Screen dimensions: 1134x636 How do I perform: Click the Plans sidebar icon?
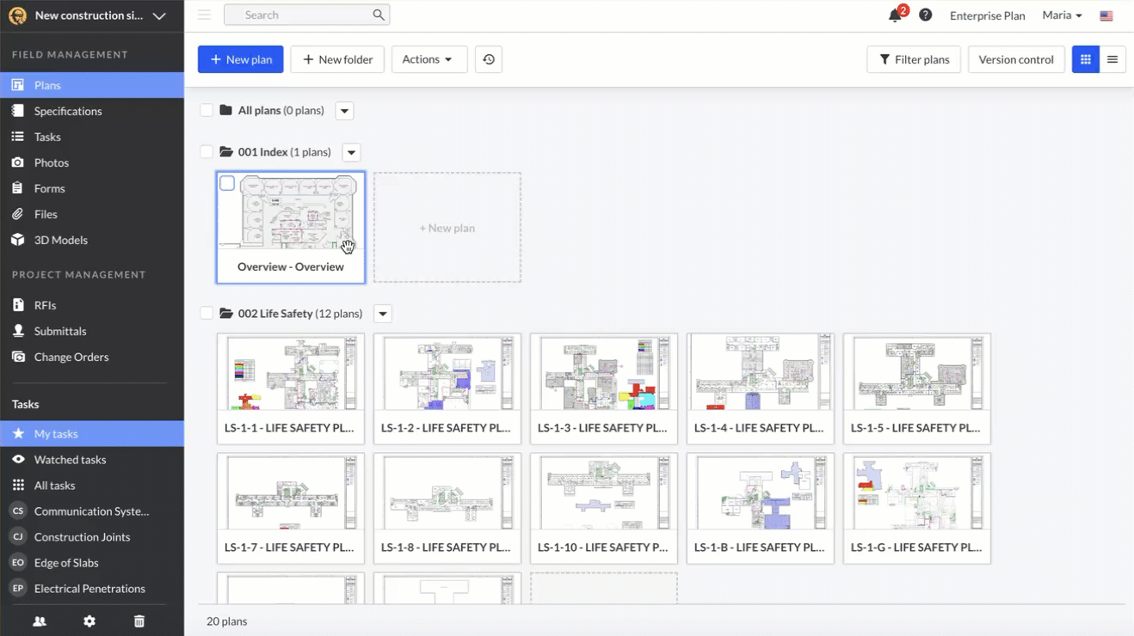pos(17,85)
